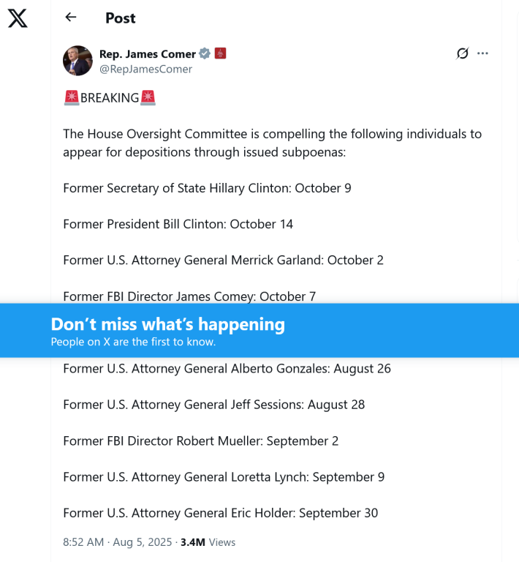Click the siren emoji before BREAKING
Image resolution: width=519 pixels, height=562 pixels.
(72, 98)
